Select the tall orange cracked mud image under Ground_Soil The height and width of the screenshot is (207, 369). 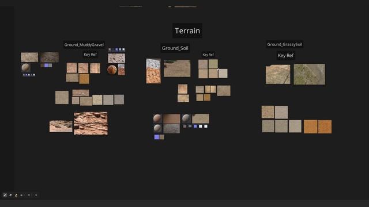[x=153, y=71]
